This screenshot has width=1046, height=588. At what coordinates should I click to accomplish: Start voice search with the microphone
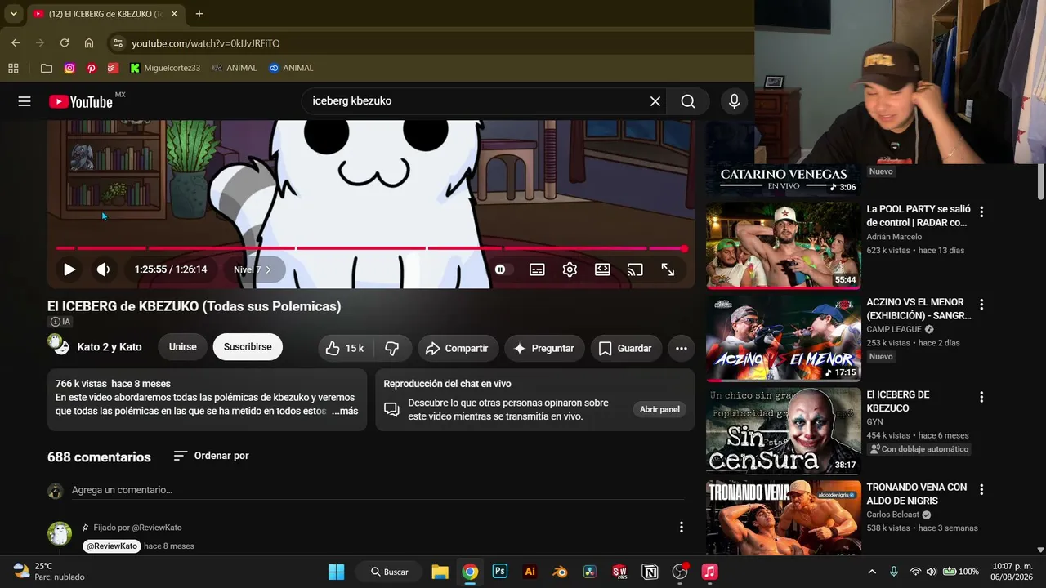click(734, 101)
